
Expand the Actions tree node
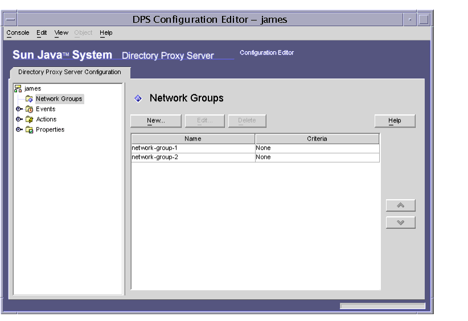click(x=19, y=119)
